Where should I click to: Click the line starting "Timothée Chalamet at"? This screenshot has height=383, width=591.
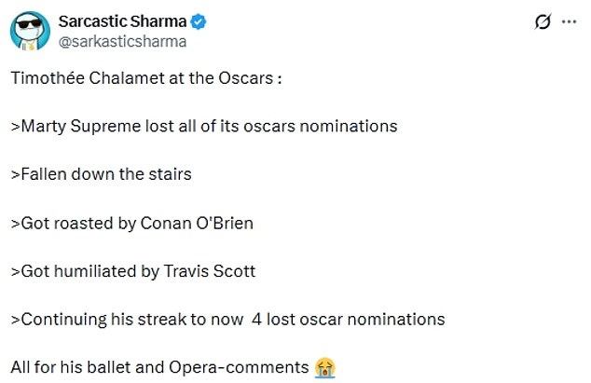coord(145,77)
